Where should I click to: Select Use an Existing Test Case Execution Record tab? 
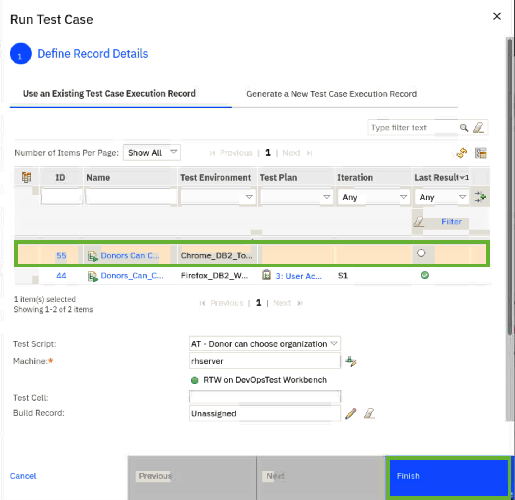point(109,94)
